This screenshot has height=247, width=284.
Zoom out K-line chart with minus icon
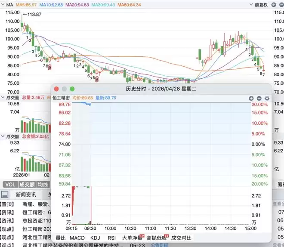(282, 5)
